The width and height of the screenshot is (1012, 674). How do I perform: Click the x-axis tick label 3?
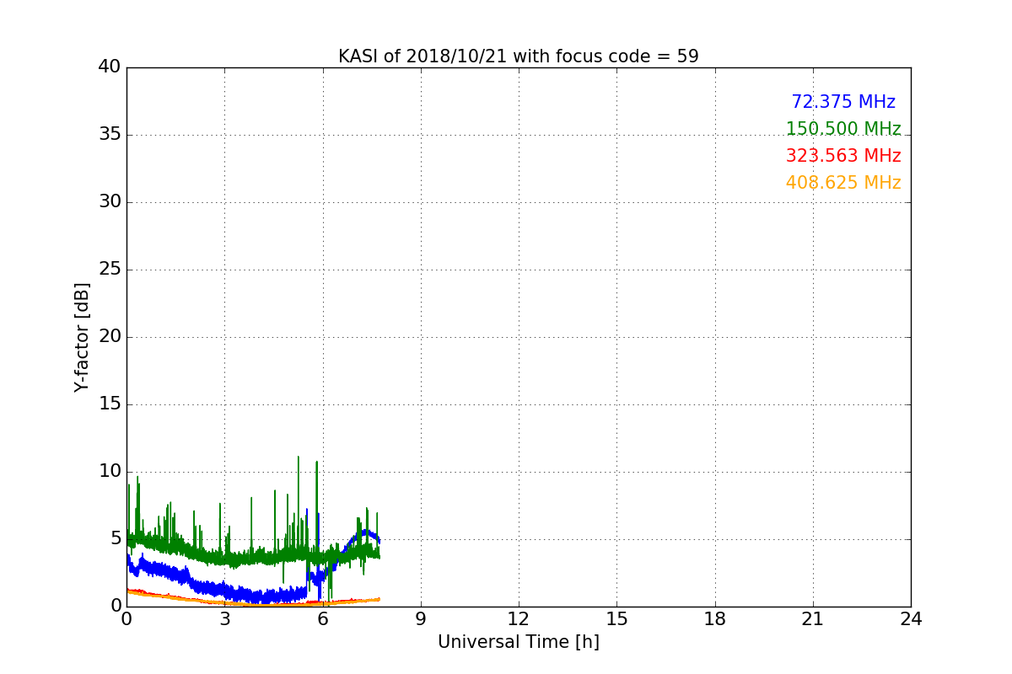(224, 619)
